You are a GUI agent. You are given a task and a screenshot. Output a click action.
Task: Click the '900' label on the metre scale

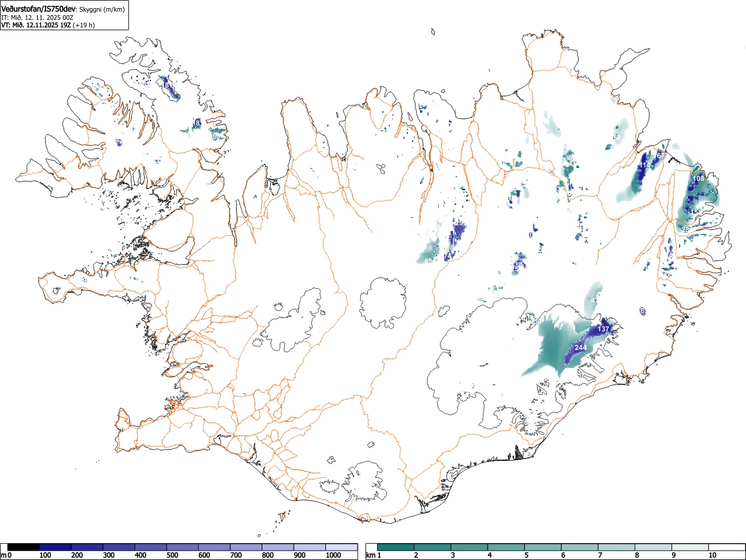[x=299, y=555]
